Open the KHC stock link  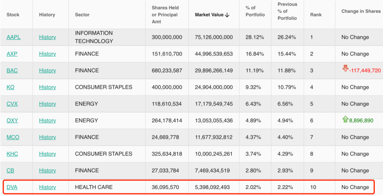[x=12, y=154]
